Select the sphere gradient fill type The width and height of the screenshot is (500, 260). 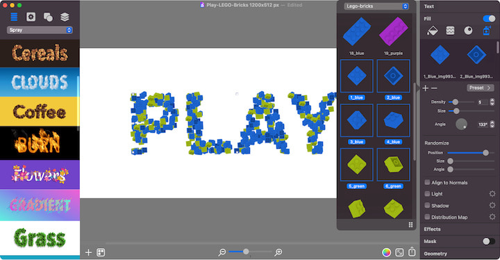coord(468,31)
